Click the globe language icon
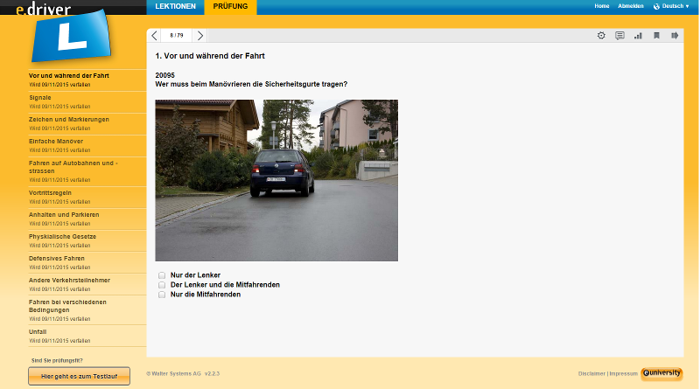 [x=656, y=6]
